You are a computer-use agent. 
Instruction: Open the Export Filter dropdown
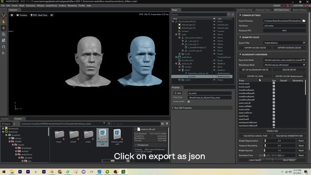pos(284,43)
